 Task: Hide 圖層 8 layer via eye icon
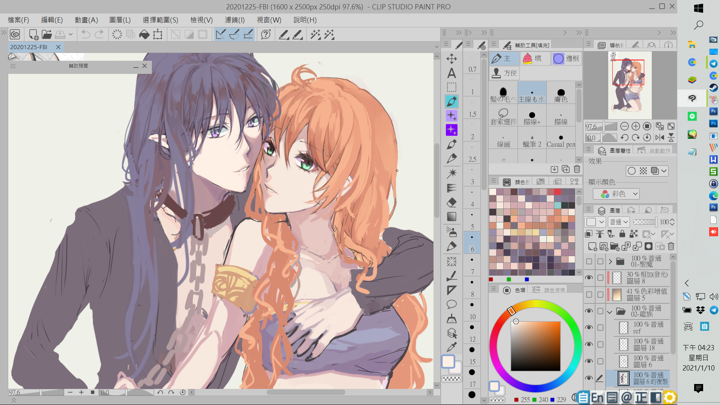[x=589, y=278]
